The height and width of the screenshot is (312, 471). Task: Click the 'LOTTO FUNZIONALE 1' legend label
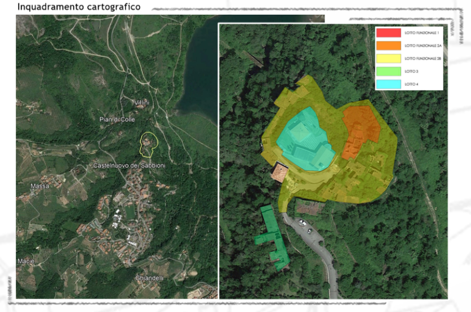[x=421, y=34]
